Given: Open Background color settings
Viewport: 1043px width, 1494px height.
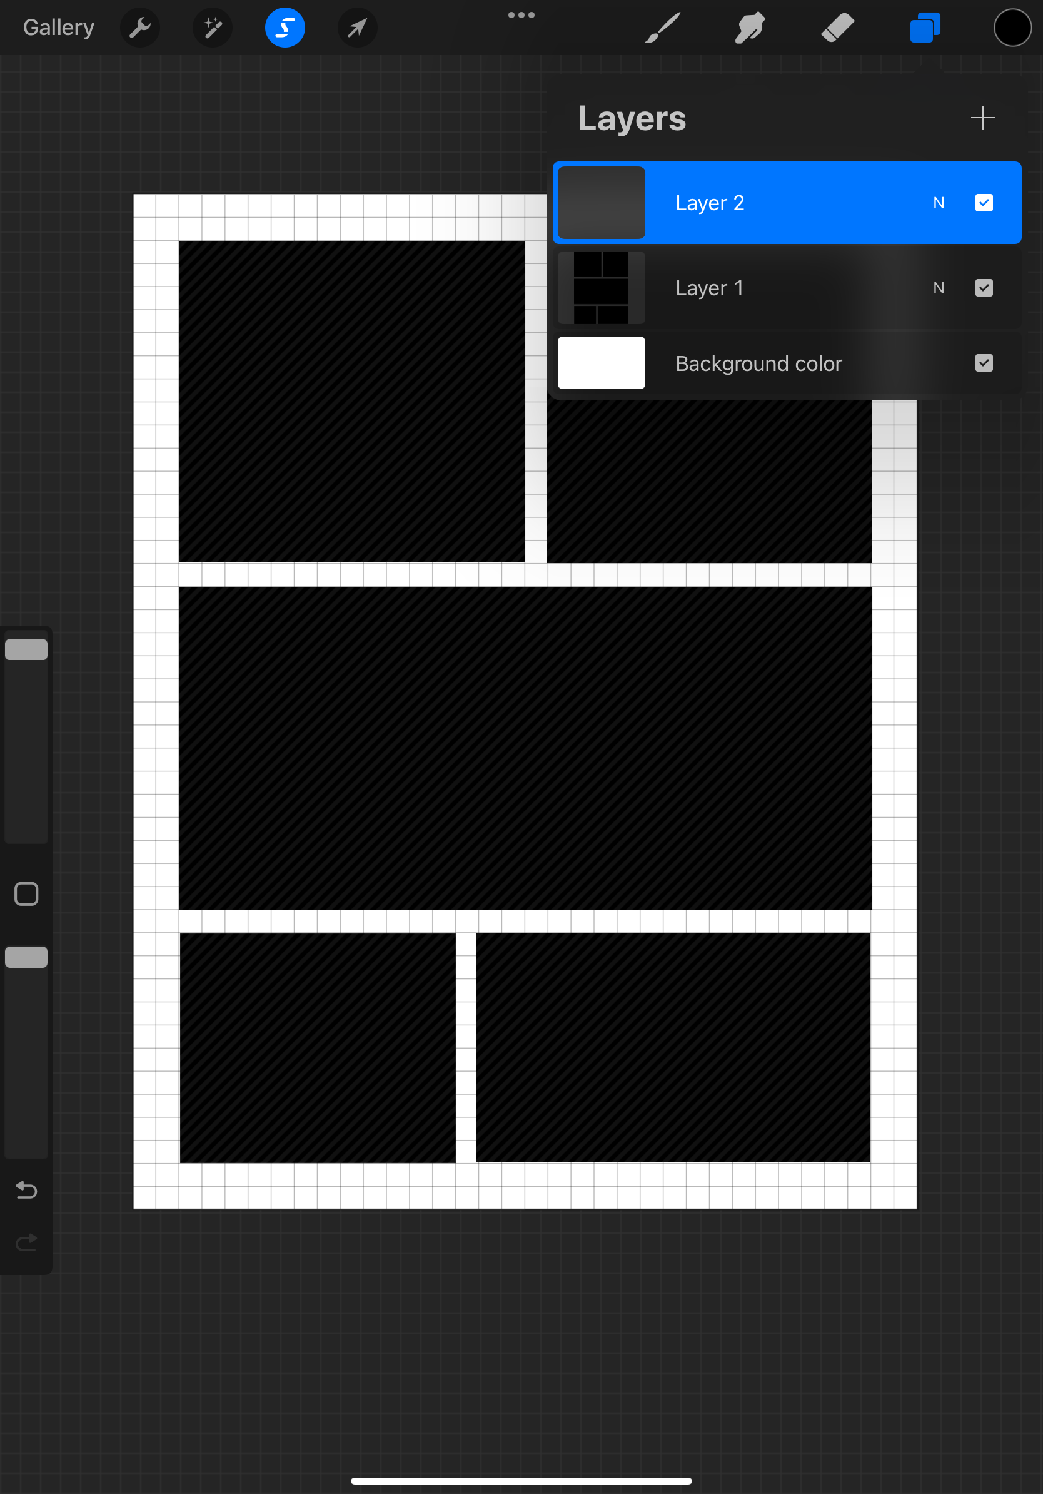Looking at the screenshot, I should (x=758, y=363).
